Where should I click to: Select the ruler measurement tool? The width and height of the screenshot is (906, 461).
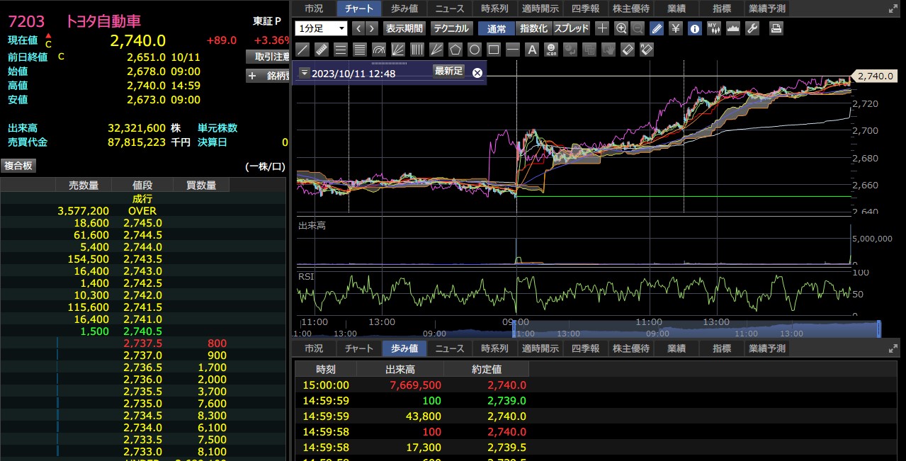point(322,50)
